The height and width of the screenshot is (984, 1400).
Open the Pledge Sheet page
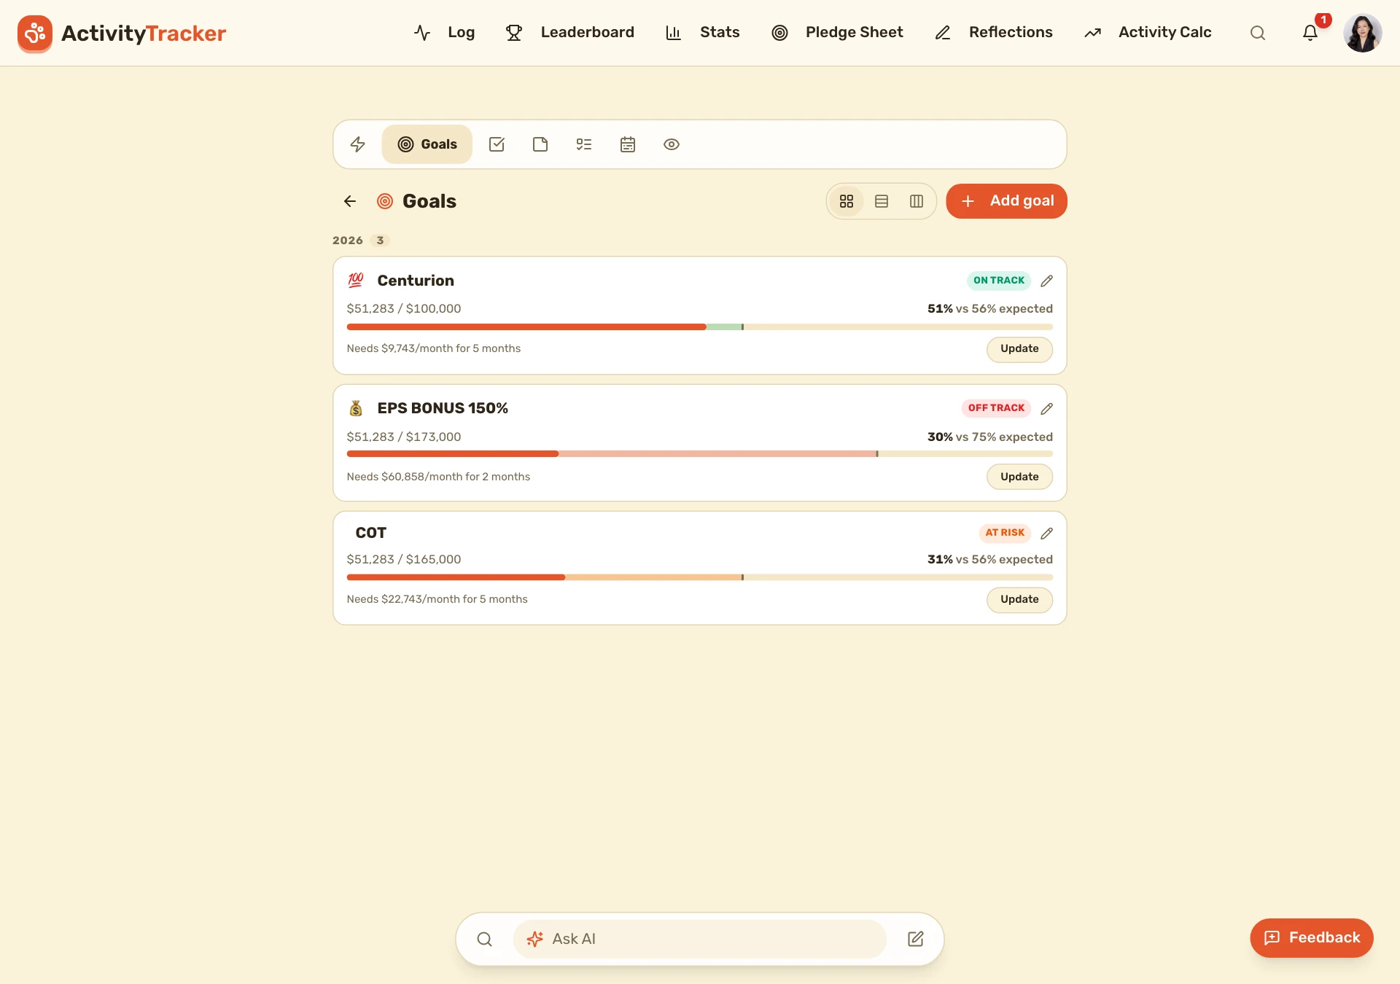(x=837, y=33)
